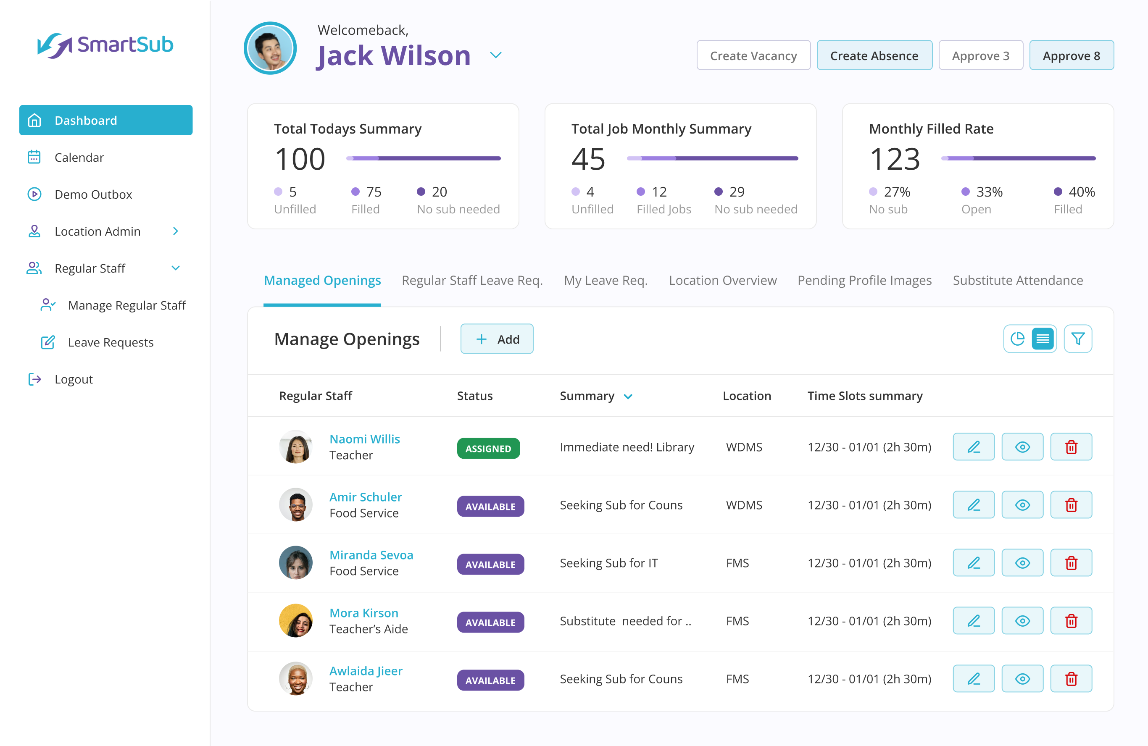Viewport: 1148px width, 746px height.
Task: Expand the Location Admin section
Action: pos(176,231)
